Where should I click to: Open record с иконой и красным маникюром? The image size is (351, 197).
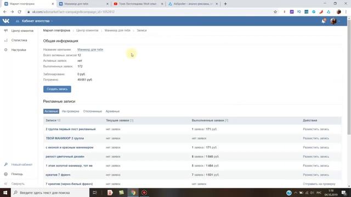pyautogui.click(x=70, y=147)
